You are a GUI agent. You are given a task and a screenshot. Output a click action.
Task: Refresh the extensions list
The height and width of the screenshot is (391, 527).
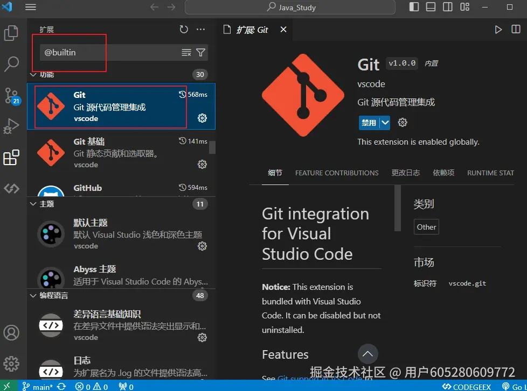pos(184,29)
